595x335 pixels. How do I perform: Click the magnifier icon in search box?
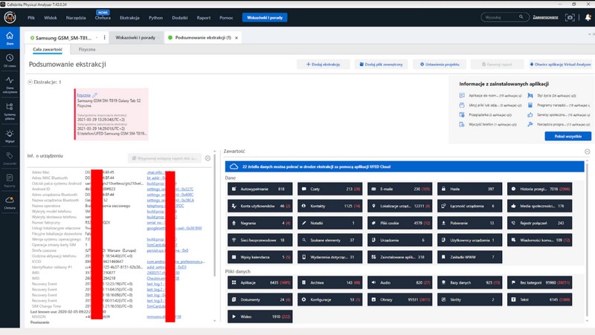pyautogui.click(x=521, y=17)
